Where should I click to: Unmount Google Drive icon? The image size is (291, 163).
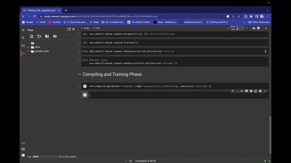point(47,36)
